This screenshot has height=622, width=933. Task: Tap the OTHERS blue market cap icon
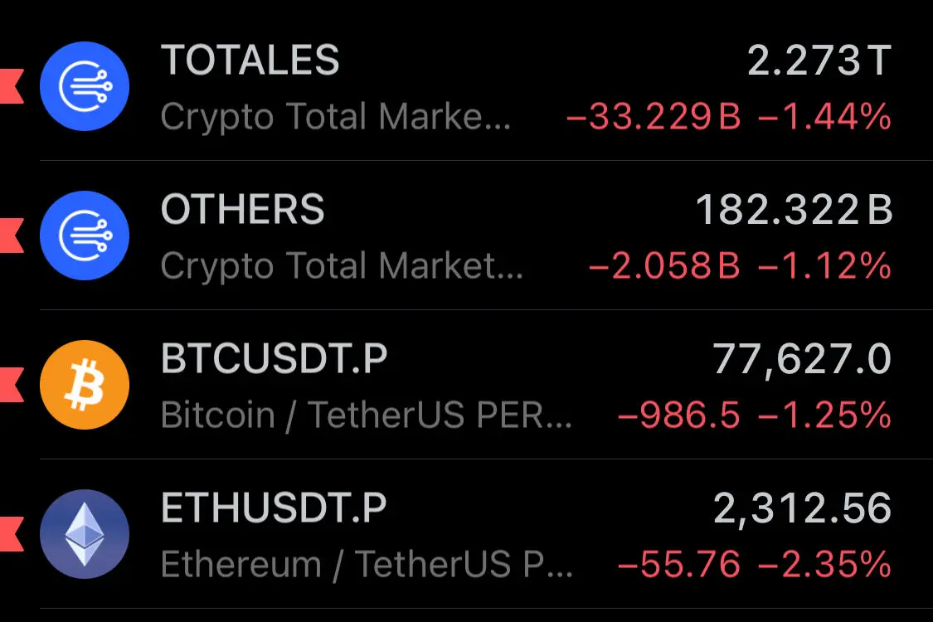click(x=85, y=236)
